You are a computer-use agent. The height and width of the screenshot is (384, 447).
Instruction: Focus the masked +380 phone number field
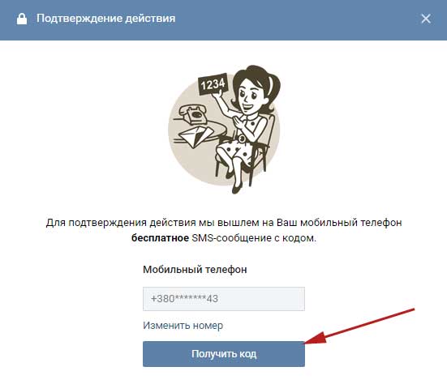point(224,299)
